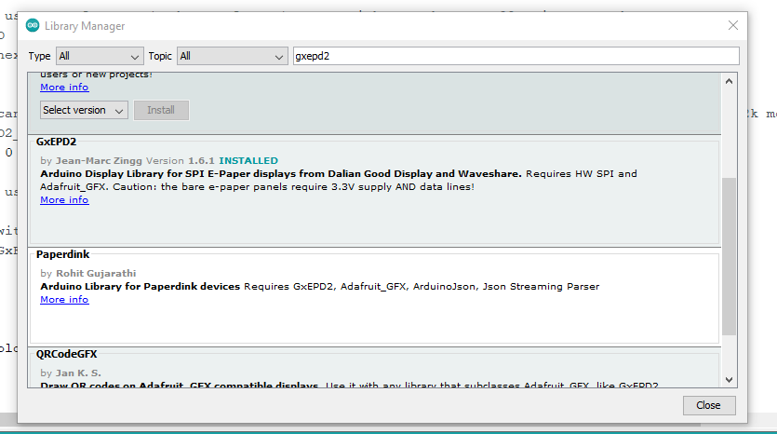The height and width of the screenshot is (434, 777).
Task: Close the Library Manager window via X
Action: (733, 25)
